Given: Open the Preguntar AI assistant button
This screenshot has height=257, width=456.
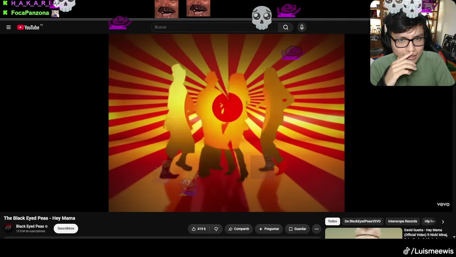Looking at the screenshot, I should pyautogui.click(x=269, y=229).
